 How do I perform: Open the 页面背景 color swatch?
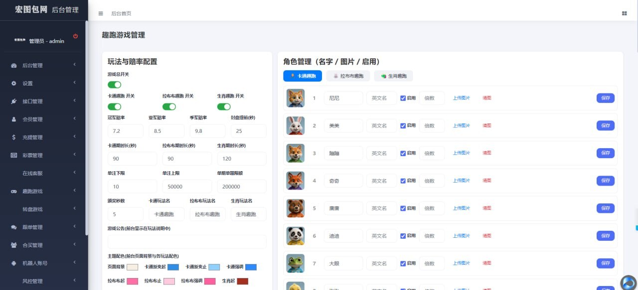(133, 267)
